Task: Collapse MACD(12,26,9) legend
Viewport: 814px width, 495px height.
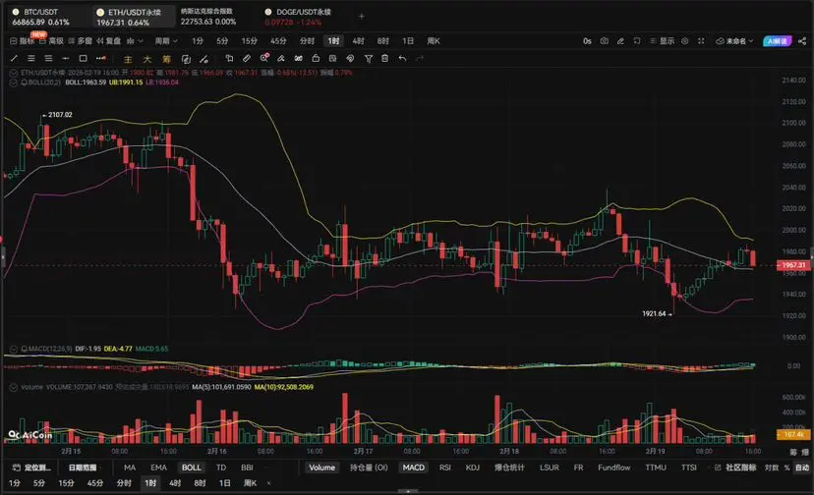Action: point(14,350)
